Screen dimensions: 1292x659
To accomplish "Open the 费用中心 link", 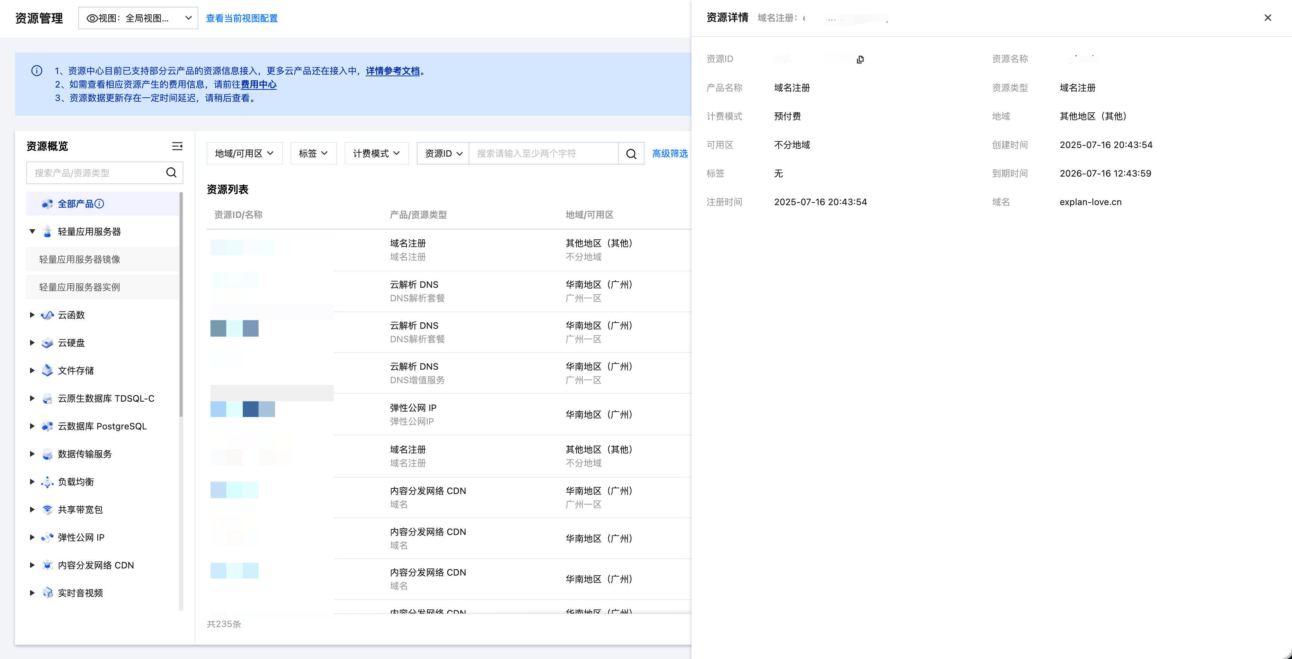I will [258, 84].
